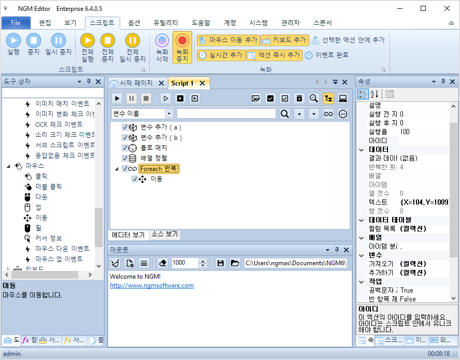Close the Script 1 tab
This screenshot has height=360, width=460.
pos(202,83)
